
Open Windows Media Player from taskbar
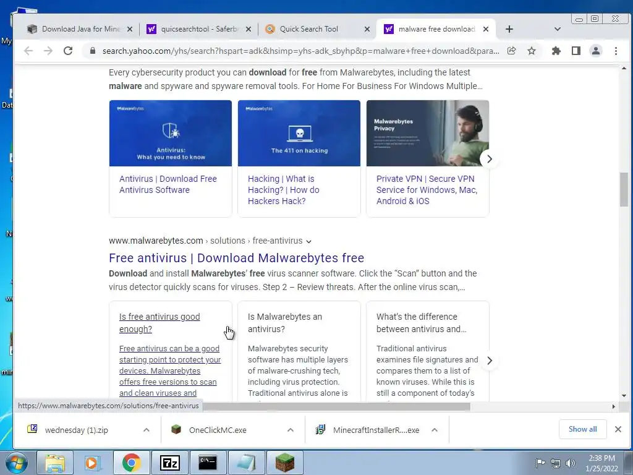[91, 463]
